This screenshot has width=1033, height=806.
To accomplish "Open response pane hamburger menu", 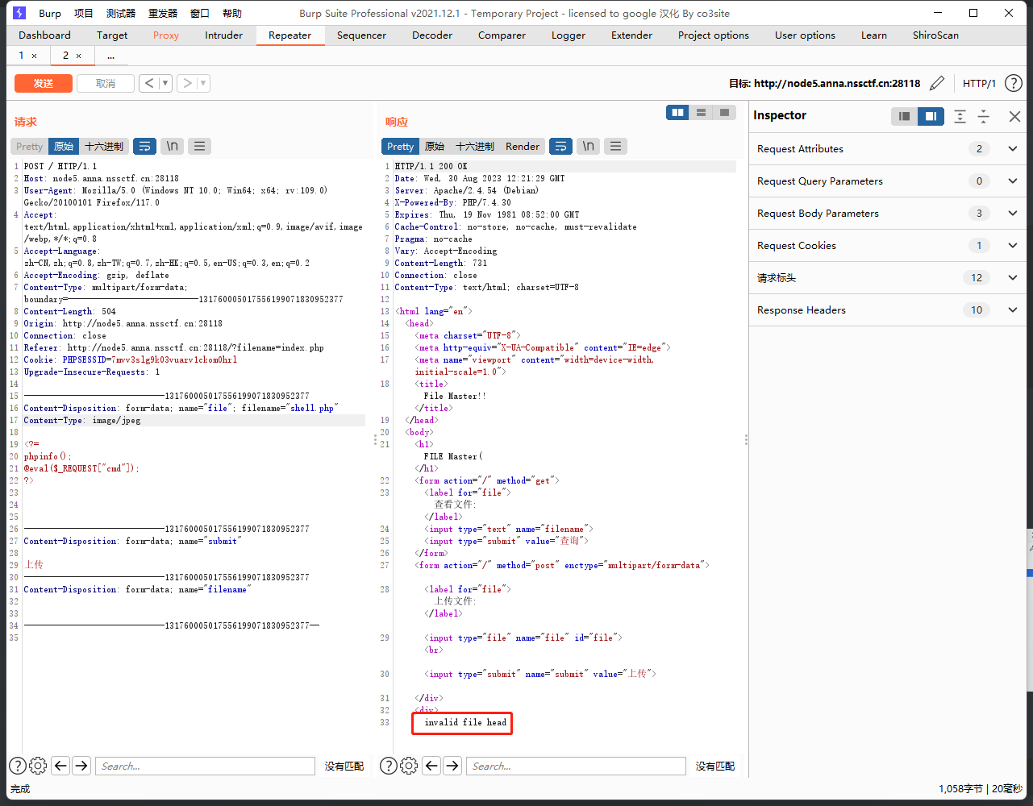I will (x=615, y=146).
